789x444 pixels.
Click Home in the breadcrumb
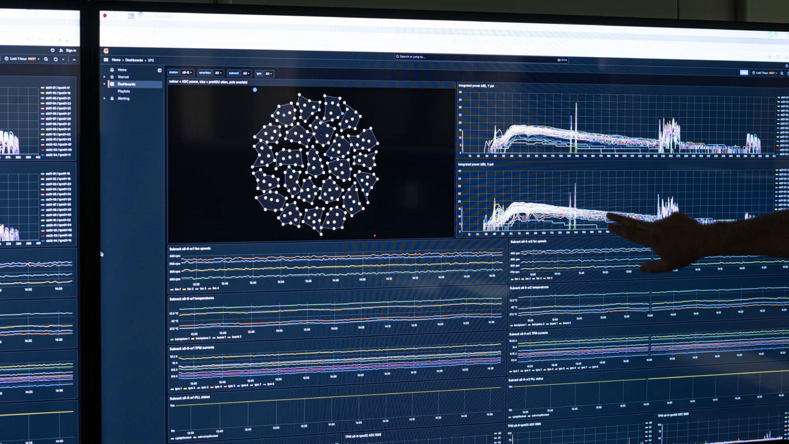[116, 60]
